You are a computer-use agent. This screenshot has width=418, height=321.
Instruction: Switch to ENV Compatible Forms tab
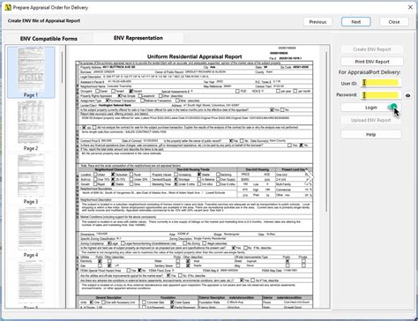coord(49,39)
